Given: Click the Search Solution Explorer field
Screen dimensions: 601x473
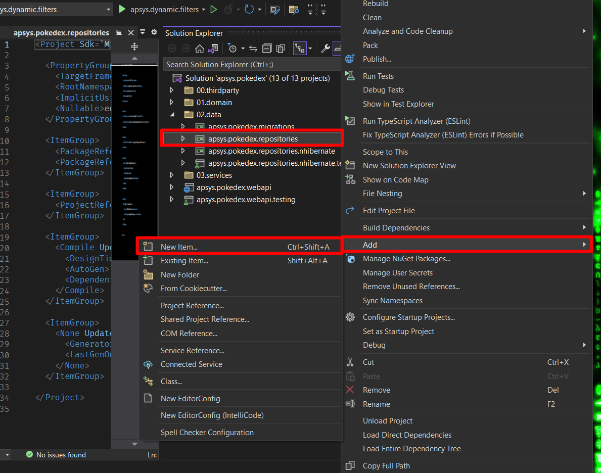Looking at the screenshot, I should point(250,65).
